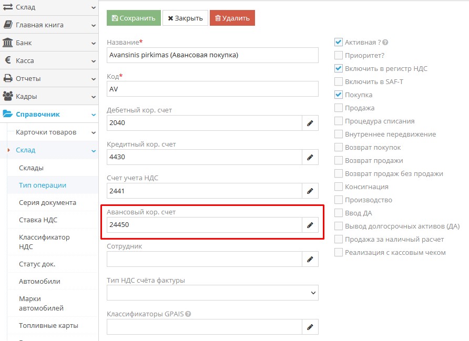This screenshot has height=341, width=469.
Task: Click pencil icon beside Авансовый кор. счет
Action: point(310,225)
